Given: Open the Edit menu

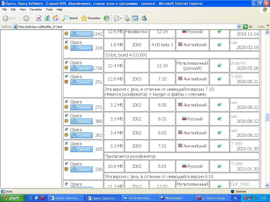Looking at the screenshot, I should pyautogui.click(x=13, y=9).
